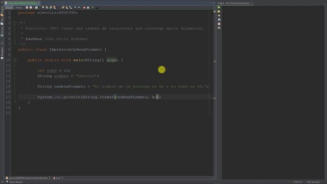Click the class name ImpresionCadenaFormato on line 8
The width and height of the screenshot is (327, 184).
[x=76, y=50]
